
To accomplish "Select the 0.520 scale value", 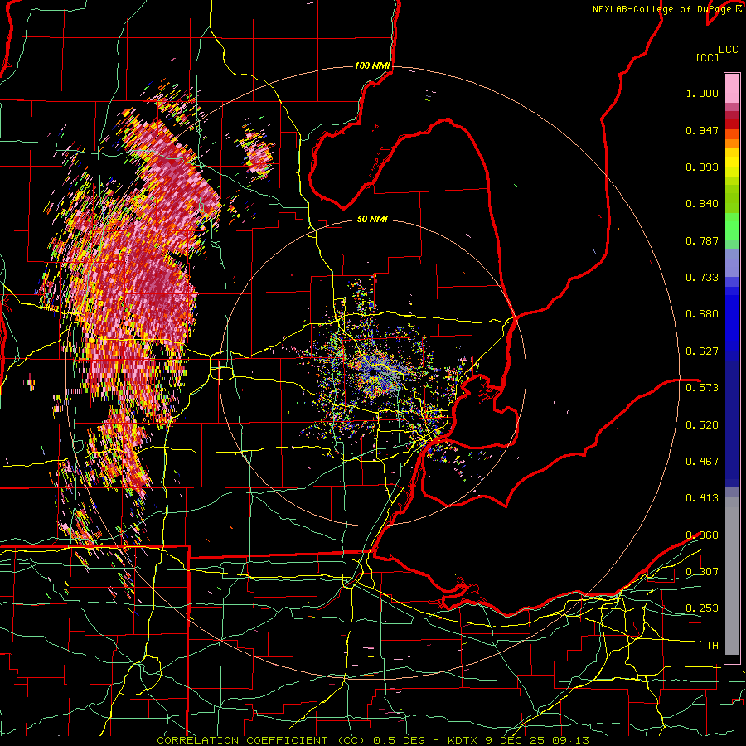I will tap(702, 424).
